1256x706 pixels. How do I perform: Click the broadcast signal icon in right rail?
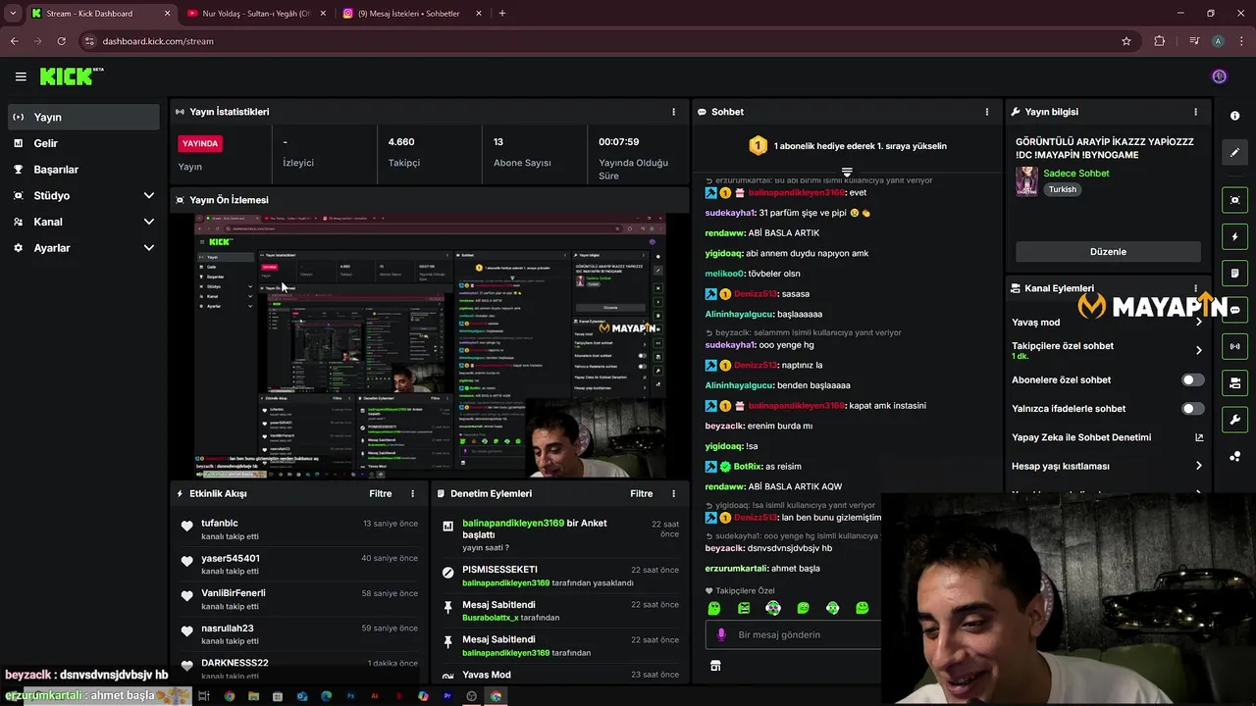point(1234,346)
